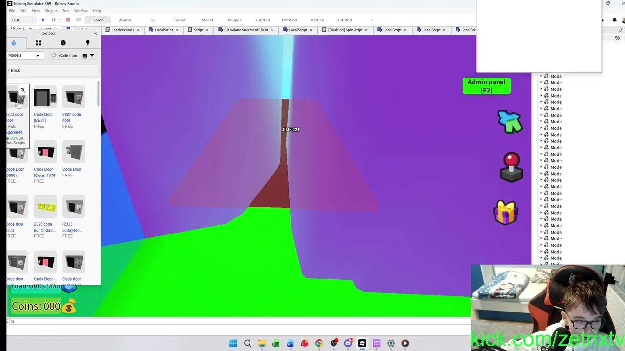Screen dimensions: 625x351
Task: Switch to the Home ribbon tab
Action: 98,20
